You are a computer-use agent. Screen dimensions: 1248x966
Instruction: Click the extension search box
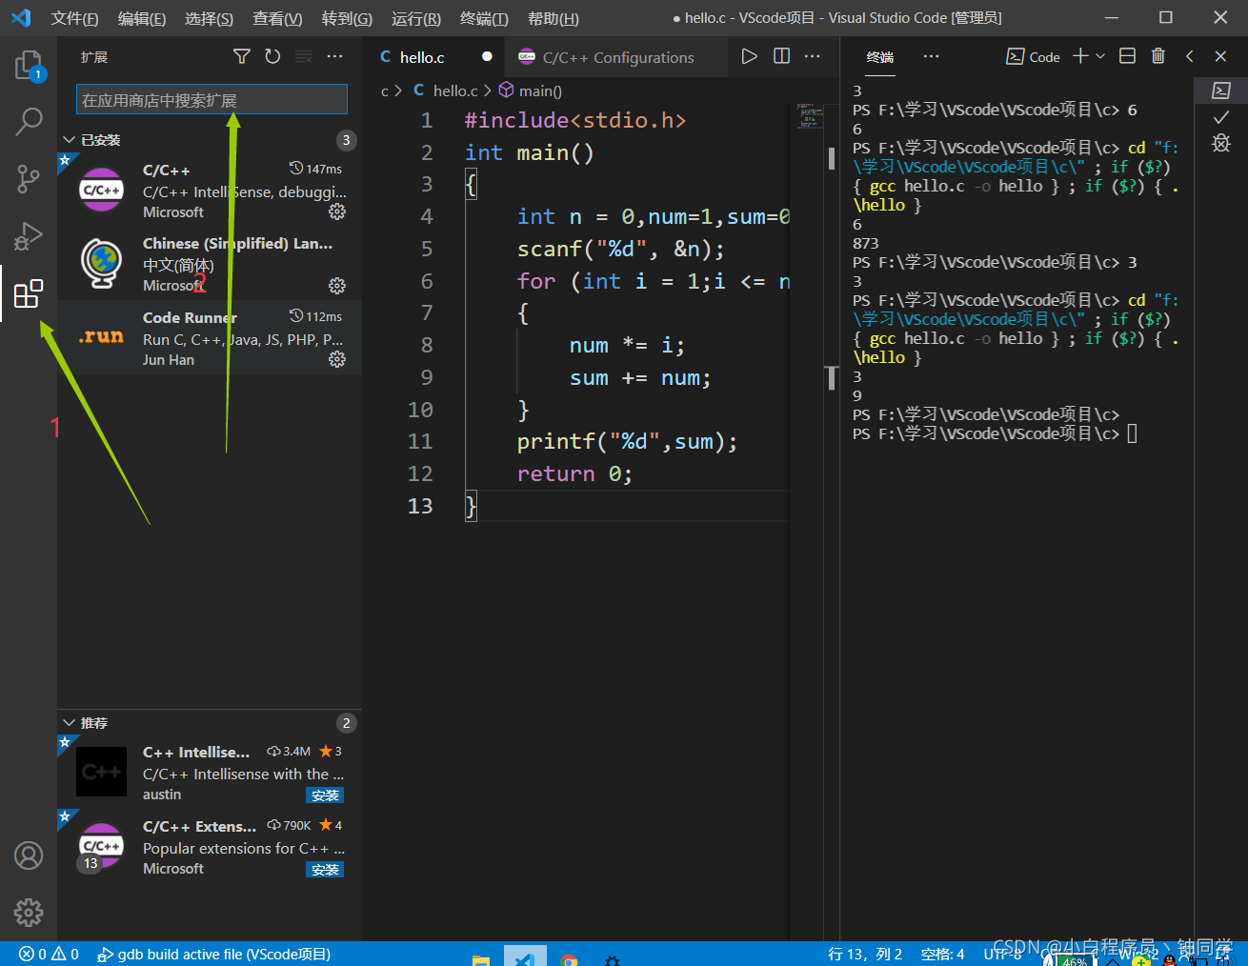point(211,100)
